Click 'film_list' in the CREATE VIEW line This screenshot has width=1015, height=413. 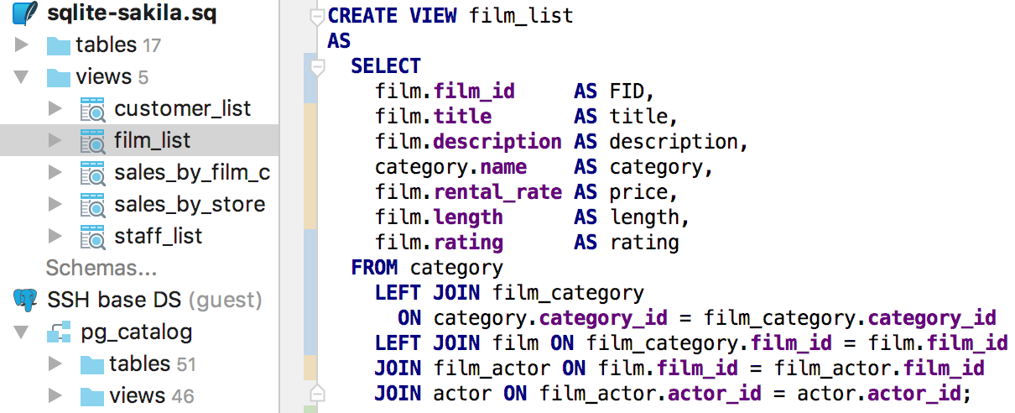[521, 16]
